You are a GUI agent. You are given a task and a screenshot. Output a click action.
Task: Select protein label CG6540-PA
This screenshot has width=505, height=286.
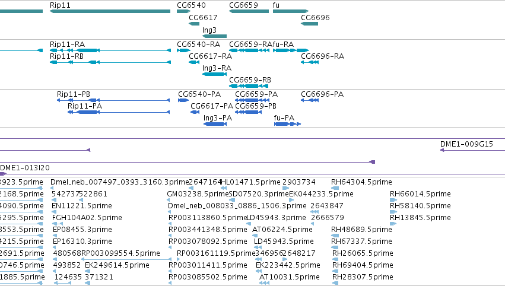point(199,94)
